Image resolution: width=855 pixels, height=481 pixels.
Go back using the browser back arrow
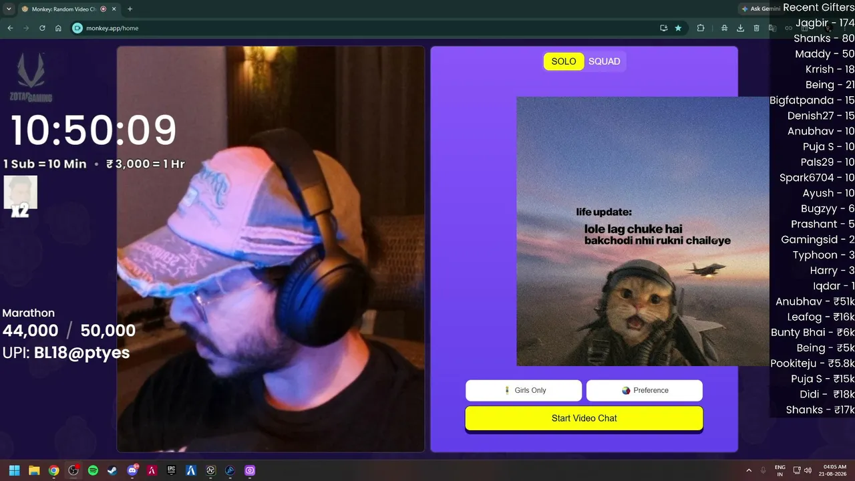click(x=10, y=28)
